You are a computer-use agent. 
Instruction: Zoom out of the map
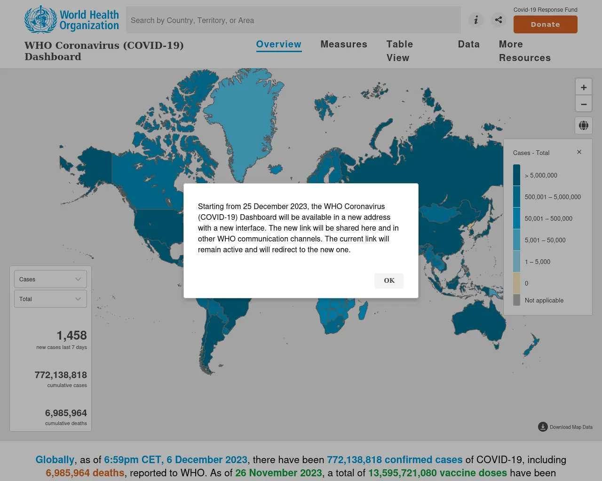pyautogui.click(x=584, y=104)
